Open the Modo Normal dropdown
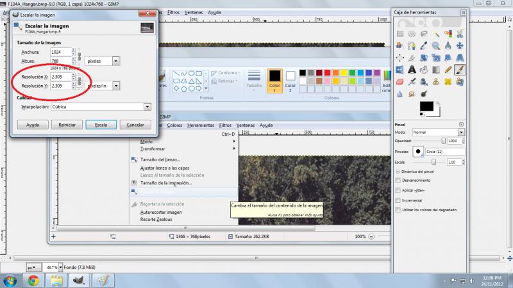Image resolution: width=513 pixels, height=288 pixels. [x=438, y=132]
